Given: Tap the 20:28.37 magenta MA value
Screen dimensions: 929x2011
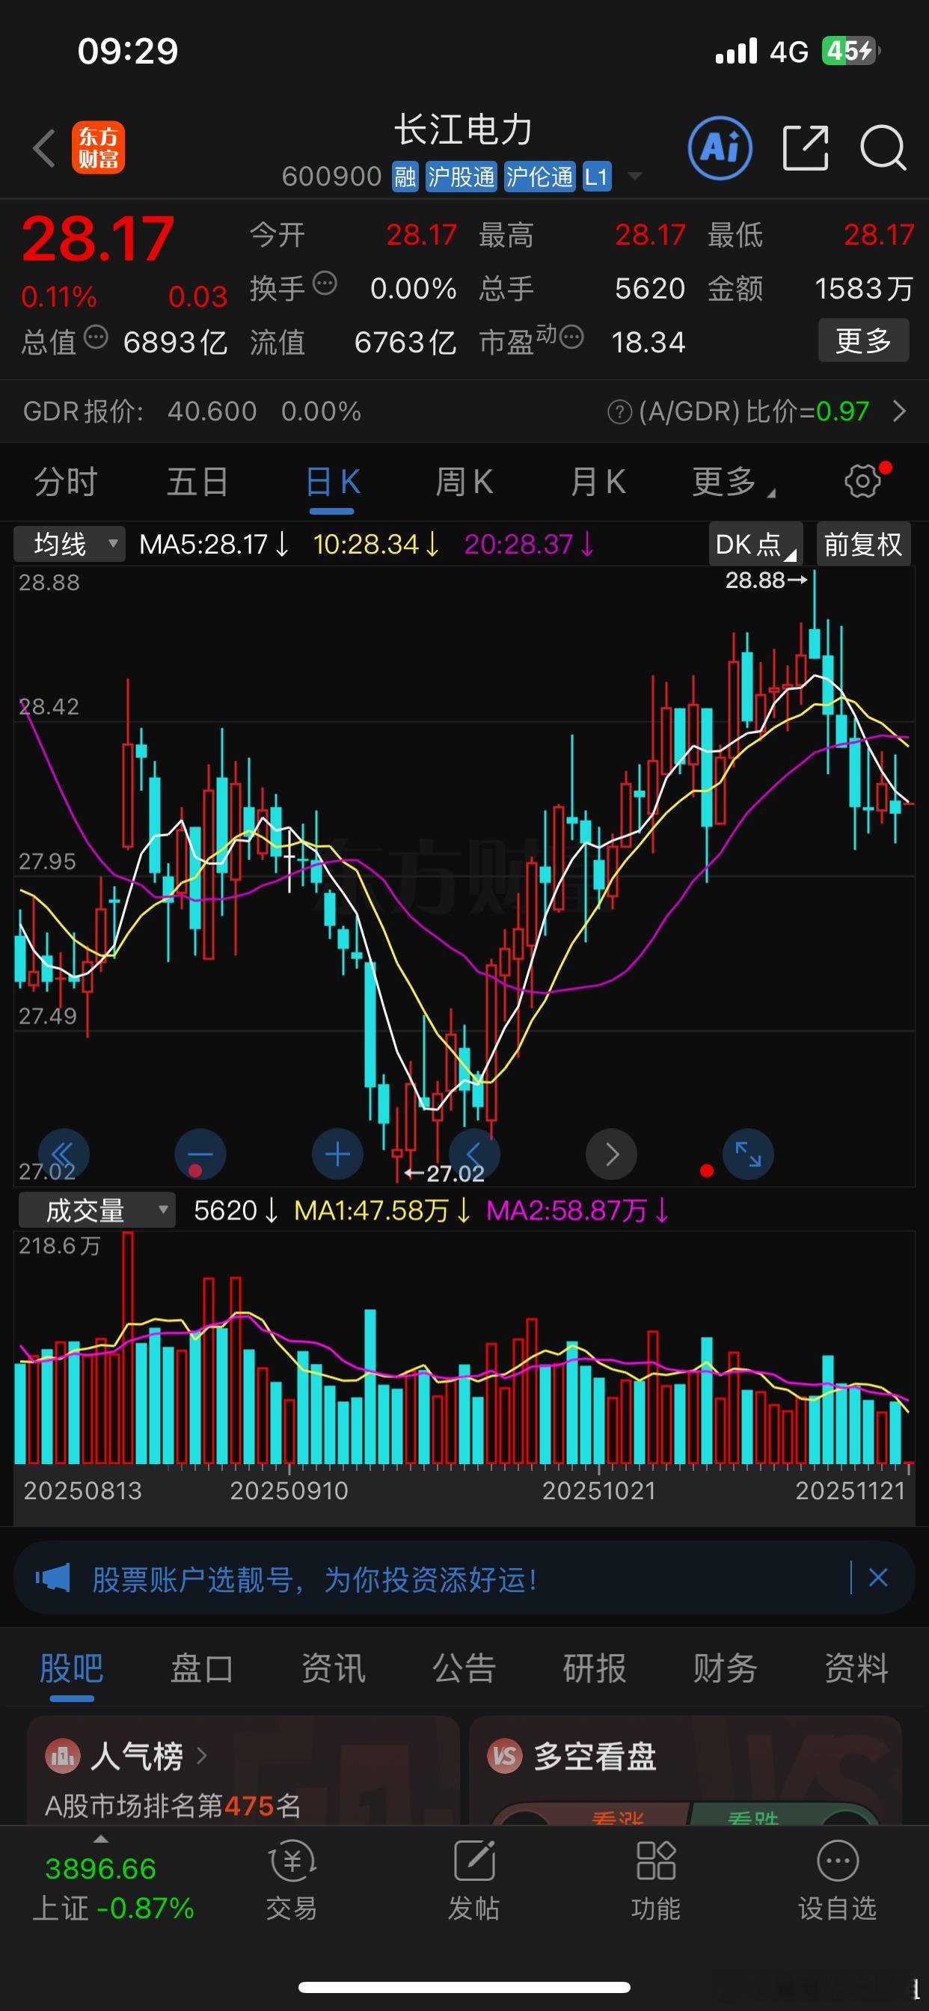Looking at the screenshot, I should tap(530, 544).
